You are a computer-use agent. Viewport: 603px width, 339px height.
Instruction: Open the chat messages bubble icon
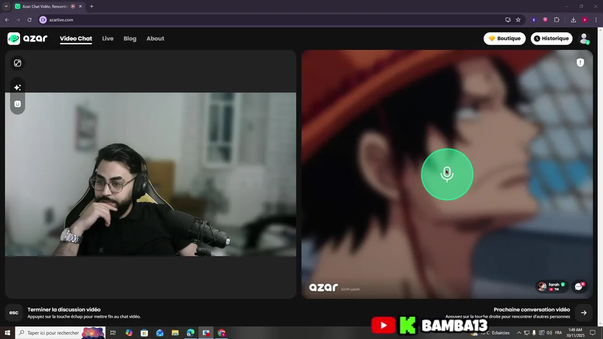(x=579, y=286)
